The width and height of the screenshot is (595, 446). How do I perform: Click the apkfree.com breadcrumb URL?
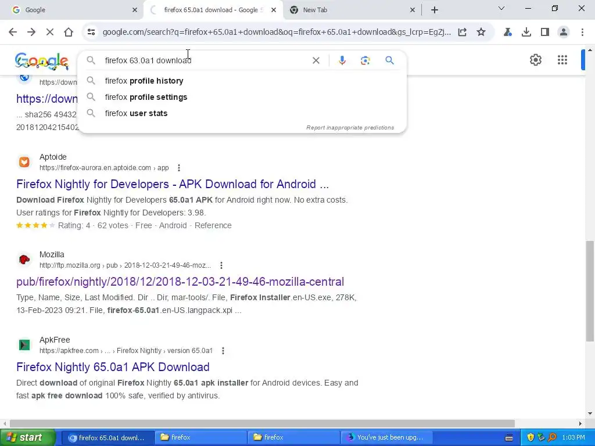(x=126, y=350)
